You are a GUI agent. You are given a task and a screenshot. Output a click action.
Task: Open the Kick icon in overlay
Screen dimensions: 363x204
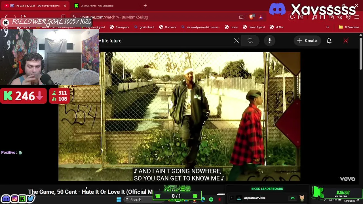coord(22,199)
